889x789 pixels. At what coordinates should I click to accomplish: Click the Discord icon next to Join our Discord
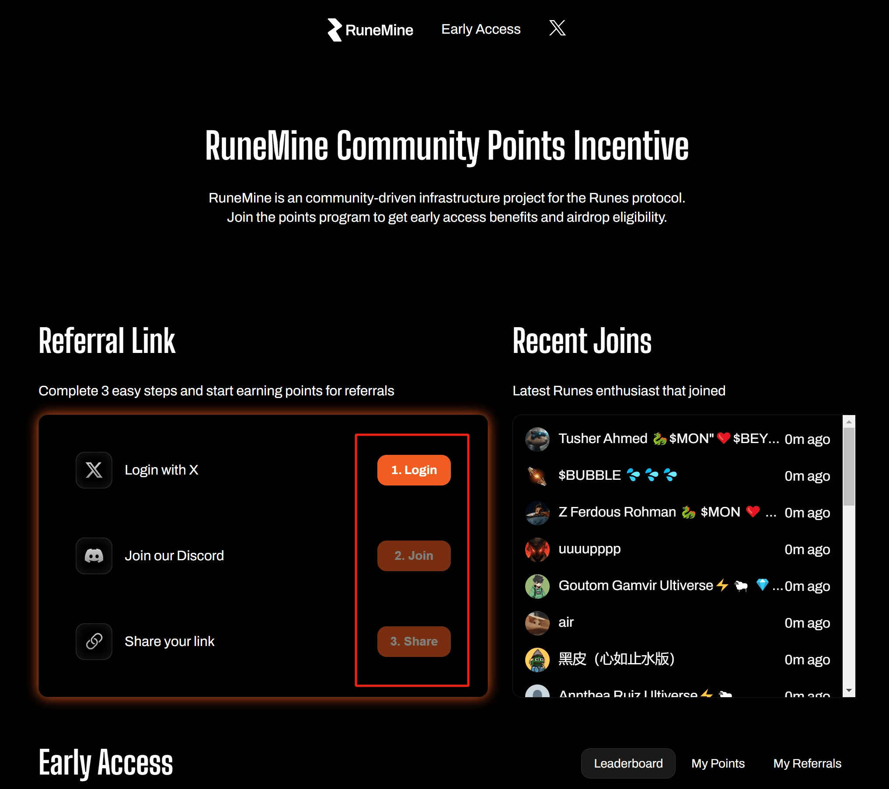coord(93,555)
